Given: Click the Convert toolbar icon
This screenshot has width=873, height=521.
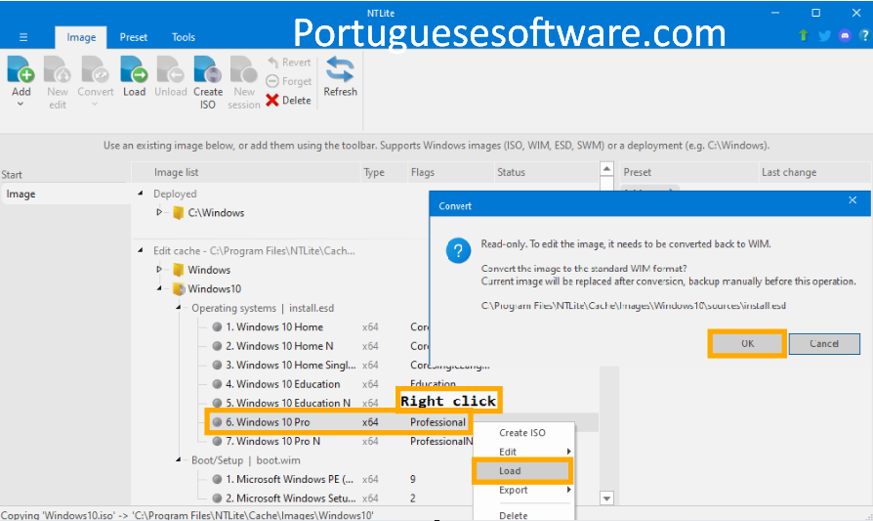Looking at the screenshot, I should pyautogui.click(x=96, y=71).
